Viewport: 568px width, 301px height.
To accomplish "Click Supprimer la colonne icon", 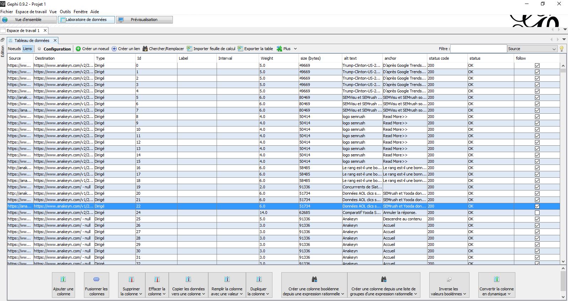I will click(x=131, y=279).
